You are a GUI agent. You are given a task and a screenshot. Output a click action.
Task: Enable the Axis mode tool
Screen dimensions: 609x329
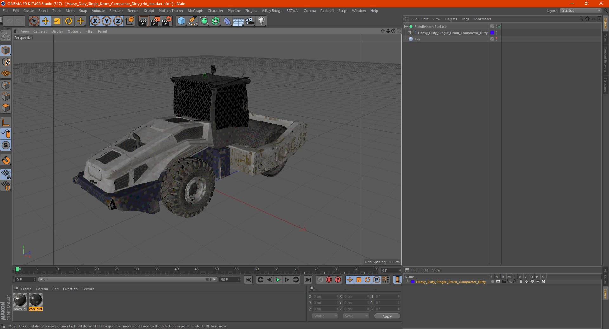(6, 122)
